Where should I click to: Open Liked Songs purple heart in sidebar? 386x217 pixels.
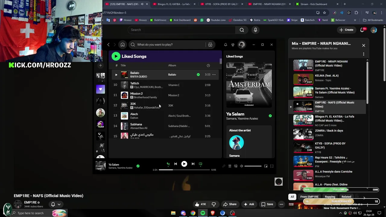(100, 89)
